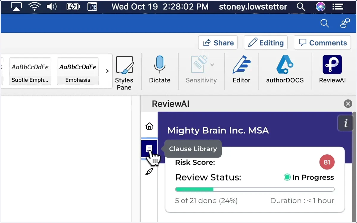Open the Comments pane
Image resolution: width=357 pixels, height=223 pixels.
tap(322, 43)
